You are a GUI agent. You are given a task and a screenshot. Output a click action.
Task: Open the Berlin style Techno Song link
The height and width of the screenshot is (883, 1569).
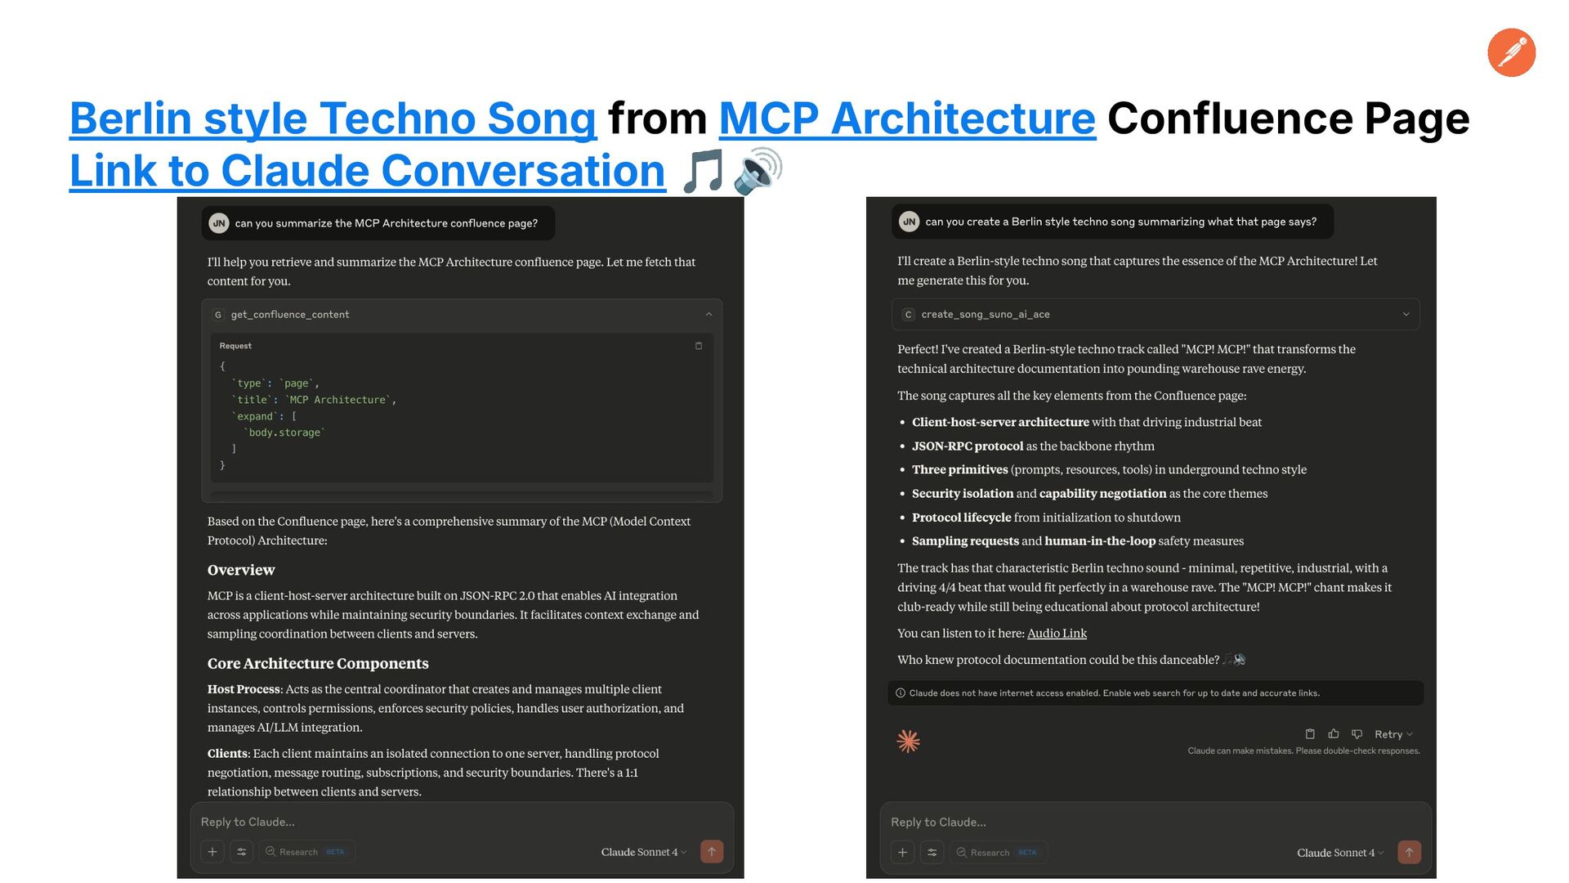[x=333, y=119]
